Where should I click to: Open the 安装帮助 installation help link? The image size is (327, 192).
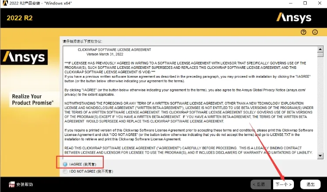point(25,184)
